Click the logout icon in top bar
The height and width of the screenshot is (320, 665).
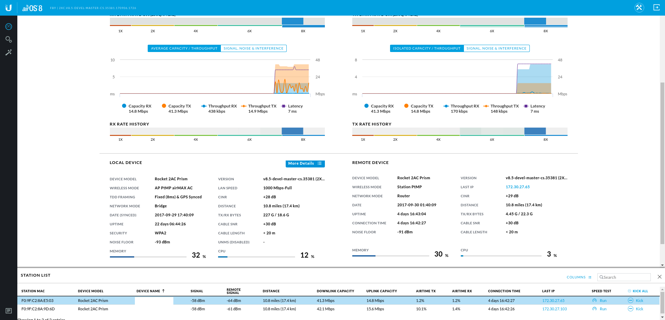[x=656, y=8]
